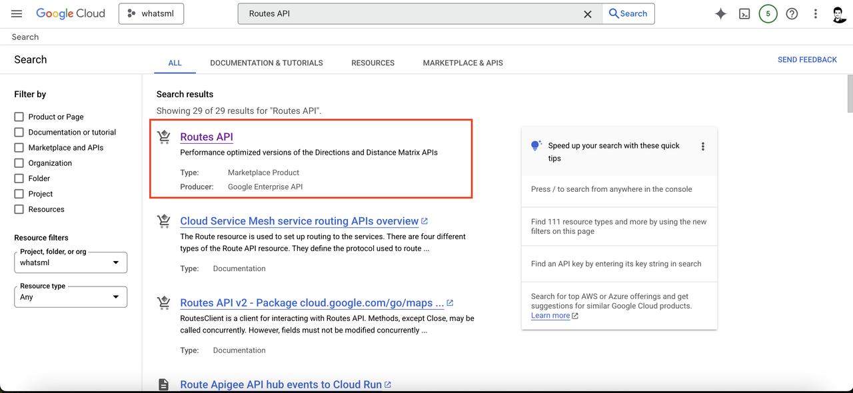Click the Google Enterprise API producer text
Viewport: 853px width, 393px height.
(x=265, y=187)
